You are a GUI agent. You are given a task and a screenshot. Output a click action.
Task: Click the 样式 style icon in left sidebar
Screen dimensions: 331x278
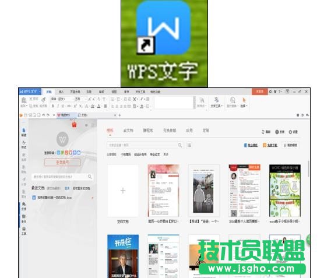pyautogui.click(x=24, y=145)
